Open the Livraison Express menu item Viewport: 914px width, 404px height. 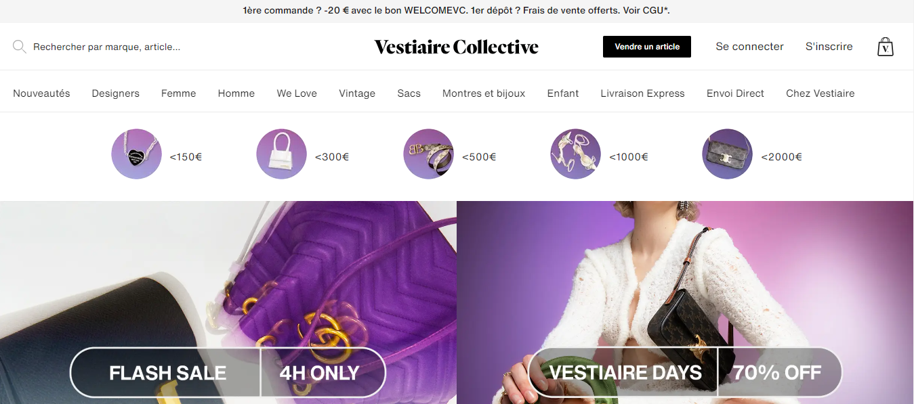click(x=642, y=93)
